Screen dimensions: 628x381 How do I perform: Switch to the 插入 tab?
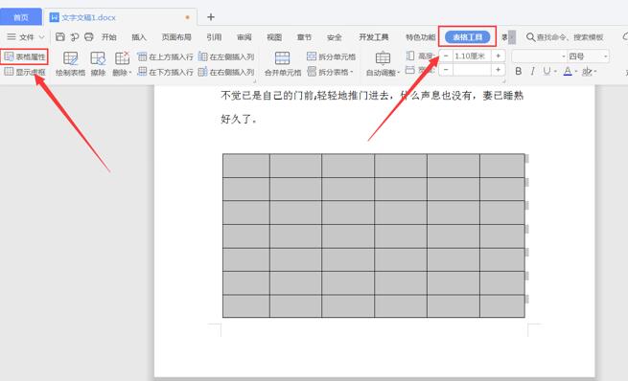[x=139, y=37]
